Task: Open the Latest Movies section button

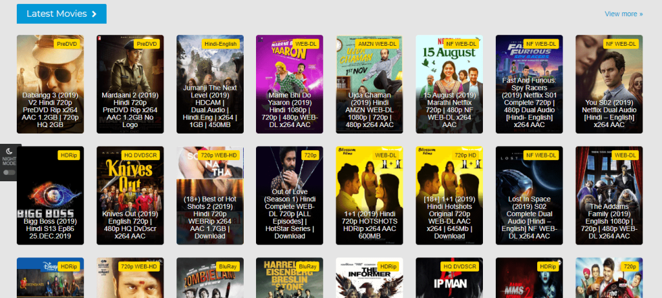Action: [x=61, y=14]
